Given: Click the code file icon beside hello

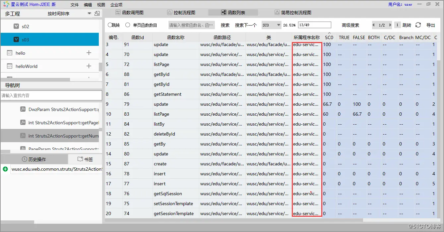Looking at the screenshot, I should pos(10,53).
